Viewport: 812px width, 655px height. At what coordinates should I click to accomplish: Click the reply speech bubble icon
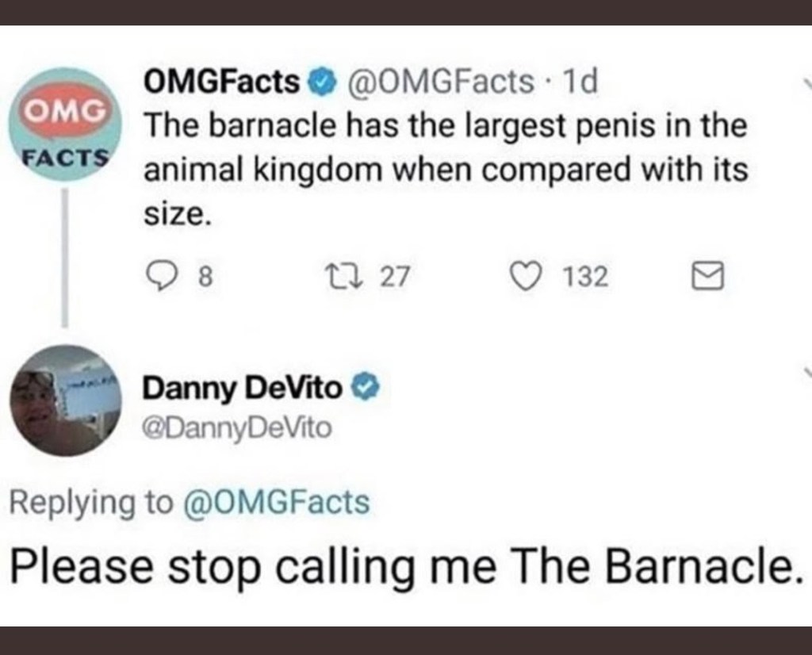pos(163,276)
